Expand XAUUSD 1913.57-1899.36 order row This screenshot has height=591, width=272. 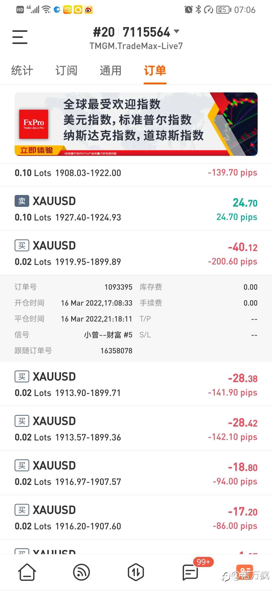[136, 428]
